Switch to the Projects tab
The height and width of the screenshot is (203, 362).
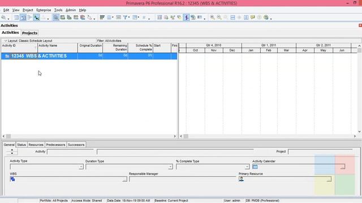pos(29,33)
